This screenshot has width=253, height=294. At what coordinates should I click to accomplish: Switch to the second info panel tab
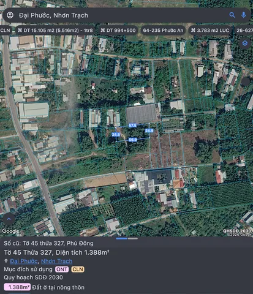click(133, 238)
